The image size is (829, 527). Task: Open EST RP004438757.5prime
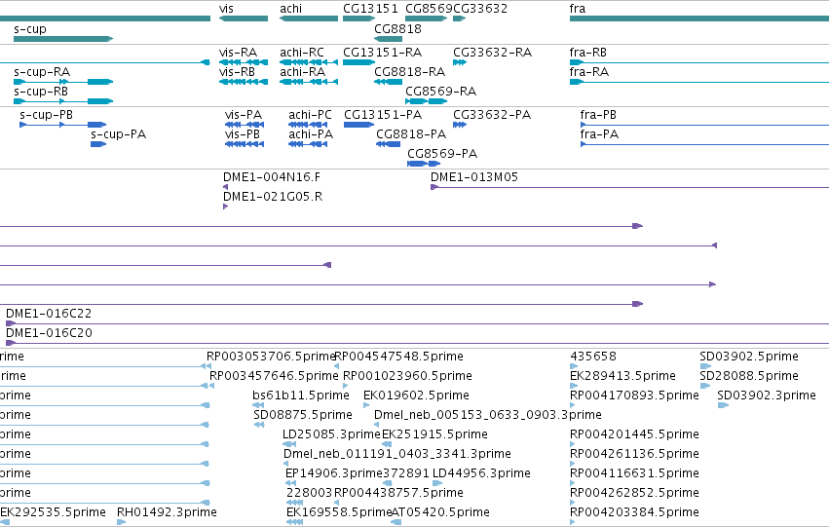(x=399, y=493)
